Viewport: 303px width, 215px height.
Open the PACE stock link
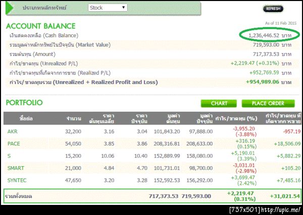(x=14, y=144)
